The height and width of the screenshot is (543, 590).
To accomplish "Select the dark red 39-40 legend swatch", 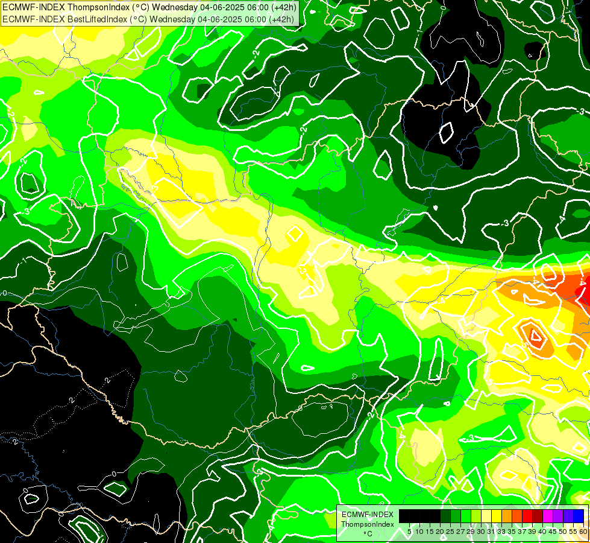I will [x=538, y=516].
